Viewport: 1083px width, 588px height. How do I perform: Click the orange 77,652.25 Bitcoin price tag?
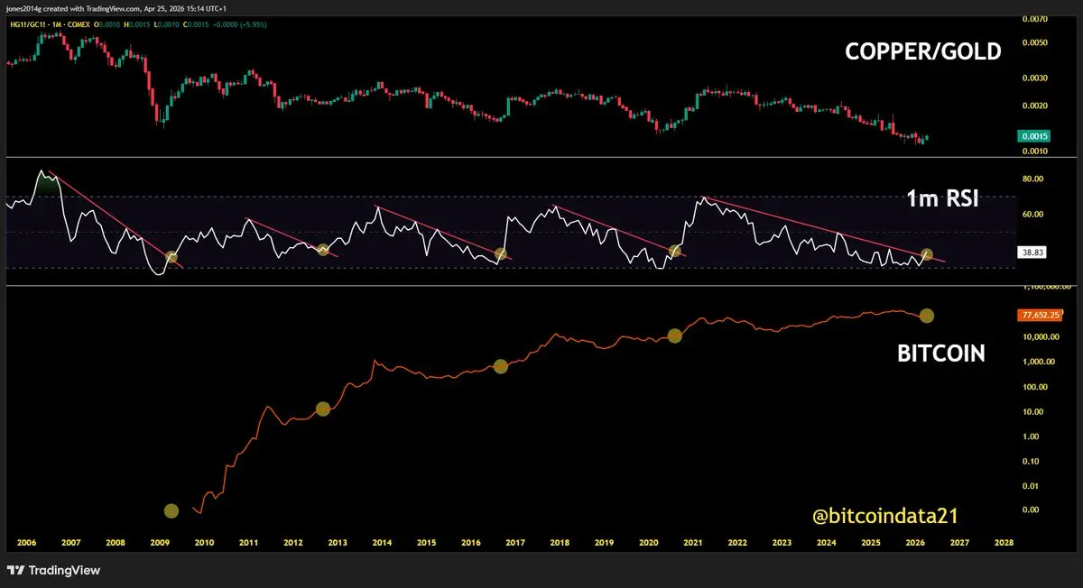click(x=1039, y=315)
